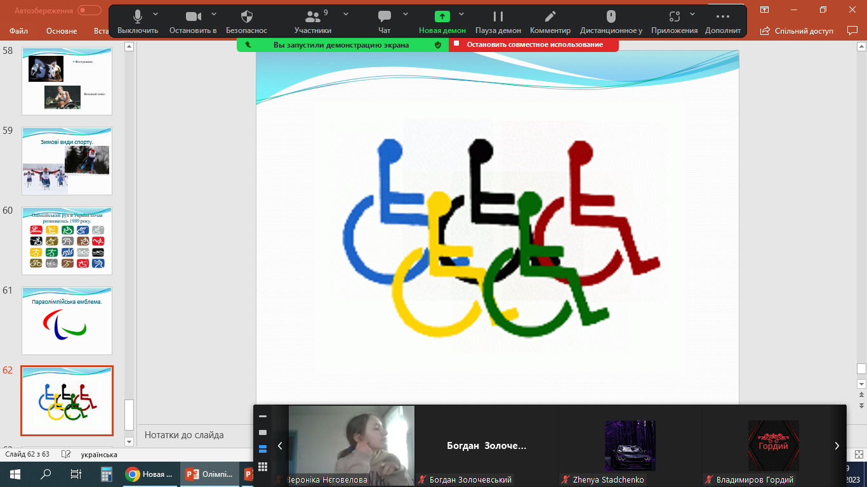Expand share options arrow beside Новая демон
Screen dimensions: 867x487
[461, 14]
